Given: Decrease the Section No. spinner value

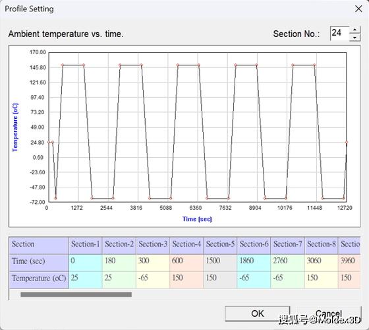Looking at the screenshot, I should (355, 38).
